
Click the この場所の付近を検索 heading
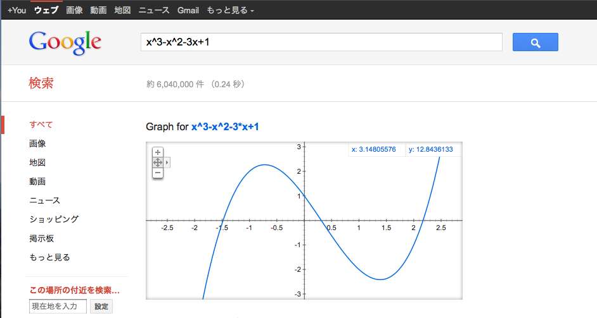75,290
